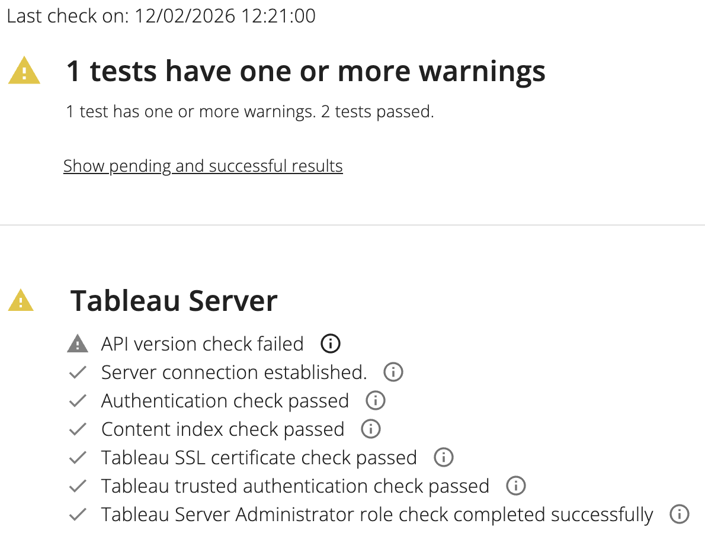Show info for Administrator role check
This screenshot has height=546, width=705.
679,514
